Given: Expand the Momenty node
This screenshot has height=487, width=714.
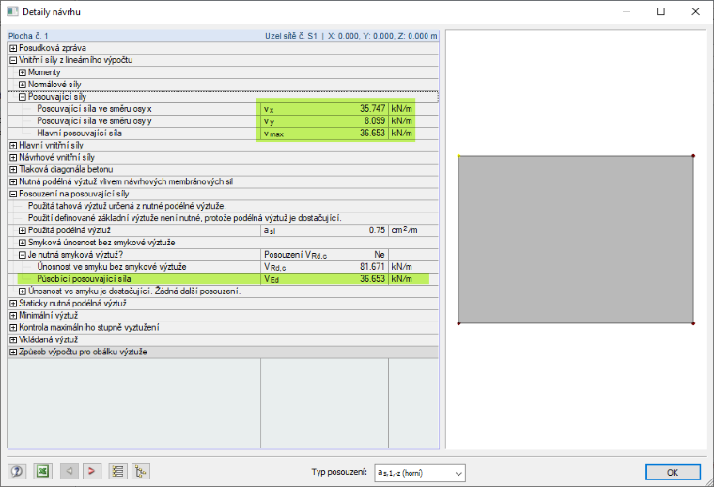Looking at the screenshot, I should pos(23,72).
